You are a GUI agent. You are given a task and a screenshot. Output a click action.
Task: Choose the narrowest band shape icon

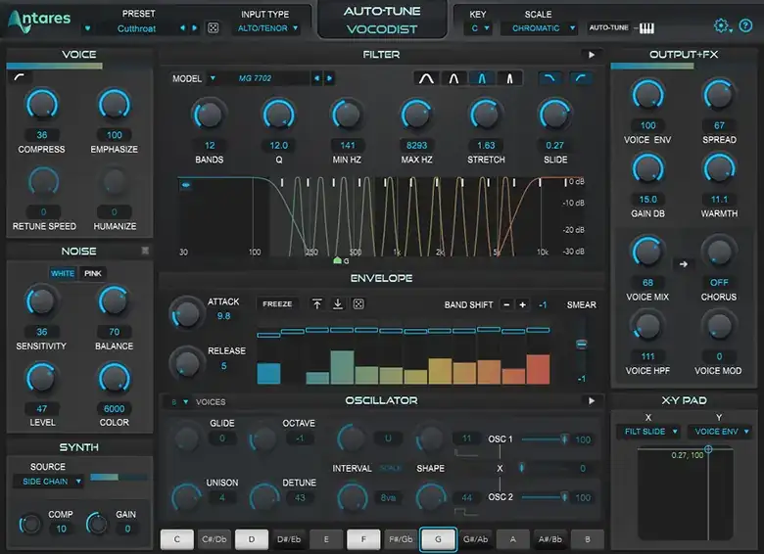tap(509, 78)
